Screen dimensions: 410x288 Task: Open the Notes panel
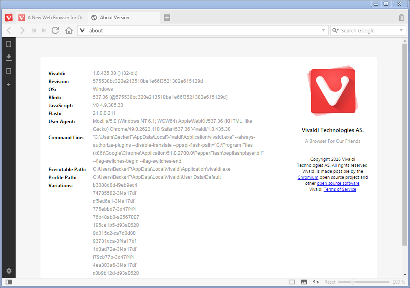click(9, 71)
